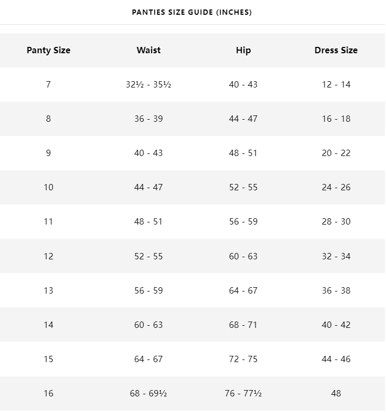Screen dimensions: 386x418
Task: Click the Panties Size Guide (Inches) title
Action: pyautogui.click(x=192, y=12)
